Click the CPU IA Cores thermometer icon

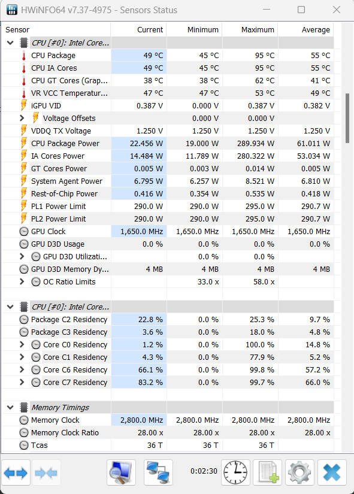point(23,68)
